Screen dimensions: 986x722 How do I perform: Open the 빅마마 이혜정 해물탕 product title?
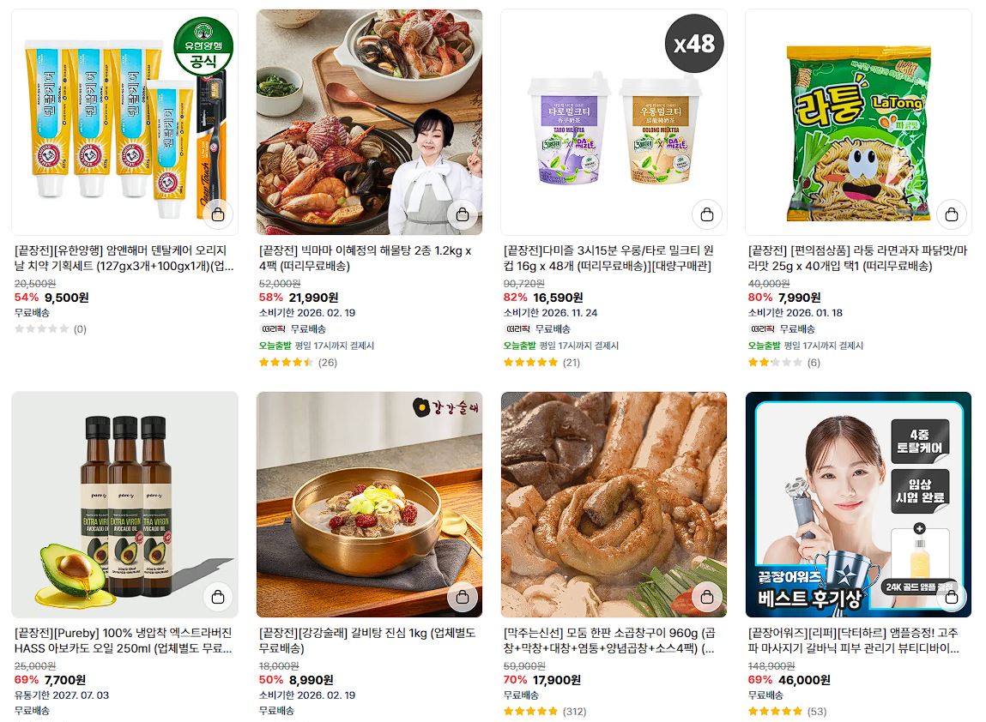point(366,258)
